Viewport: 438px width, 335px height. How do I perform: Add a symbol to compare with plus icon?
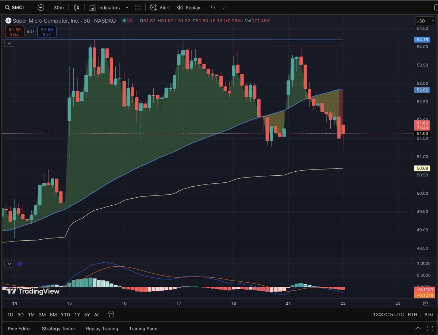click(41, 7)
